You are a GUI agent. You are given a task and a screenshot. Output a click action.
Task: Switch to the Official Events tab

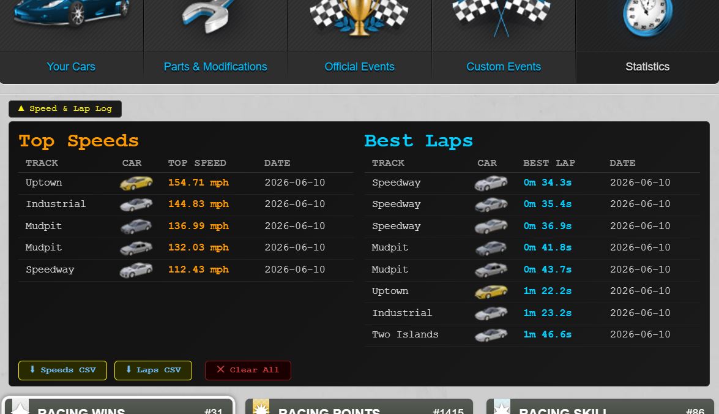pyautogui.click(x=360, y=67)
